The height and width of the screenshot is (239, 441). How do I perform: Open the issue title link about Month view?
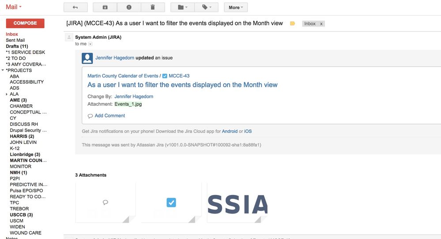[x=182, y=85]
